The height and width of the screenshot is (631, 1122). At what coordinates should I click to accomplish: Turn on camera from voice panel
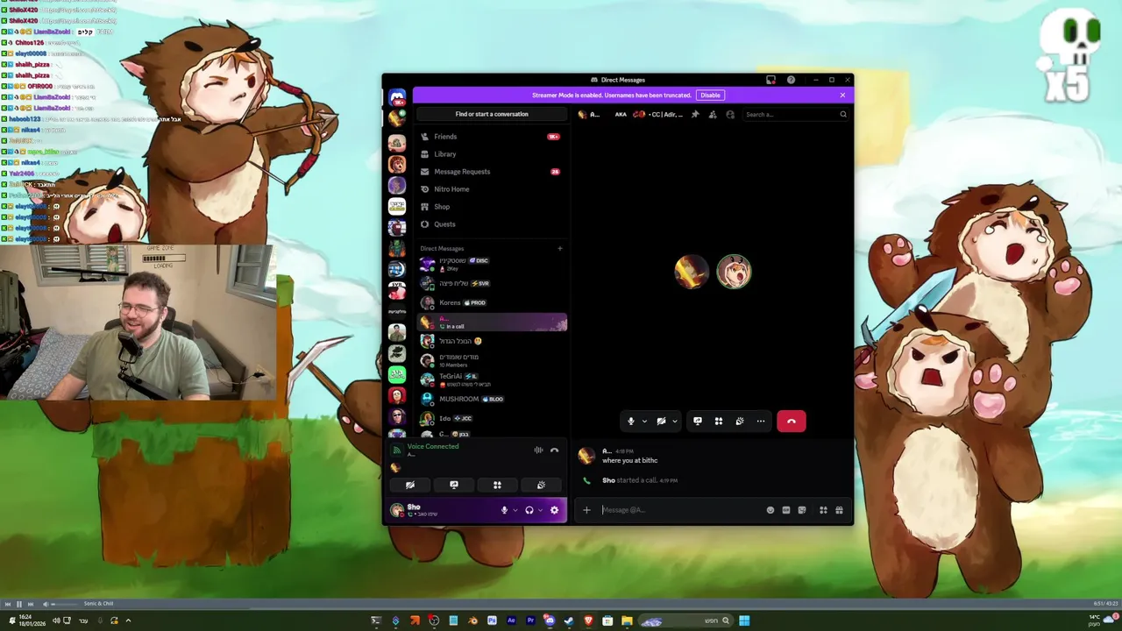click(x=410, y=485)
